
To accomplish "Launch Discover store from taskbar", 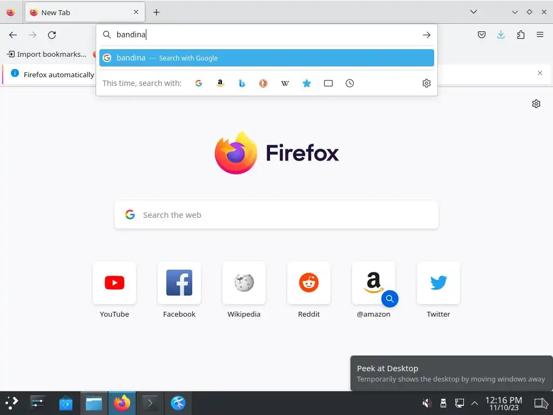I will pyautogui.click(x=65, y=403).
